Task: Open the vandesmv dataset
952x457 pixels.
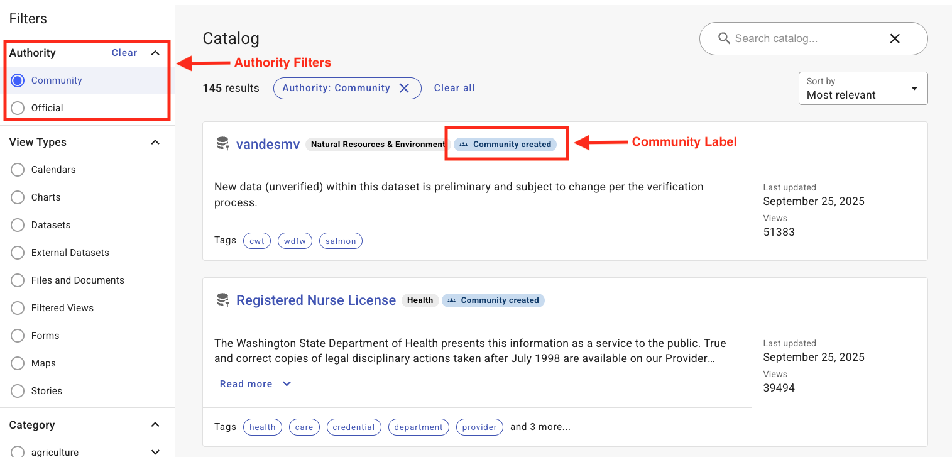Action: (268, 145)
